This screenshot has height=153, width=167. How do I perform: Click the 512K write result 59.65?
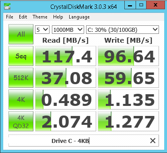128,78
